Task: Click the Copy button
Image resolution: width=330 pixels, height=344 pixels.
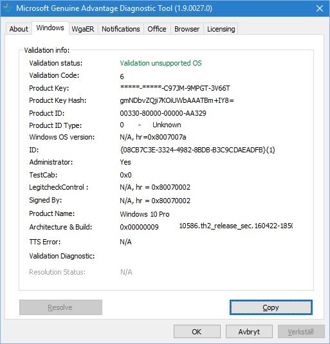Action: [x=271, y=307]
